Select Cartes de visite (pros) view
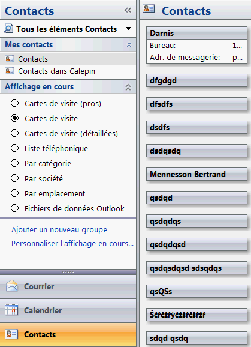Viewport: 251px width, 347px height. [15, 103]
